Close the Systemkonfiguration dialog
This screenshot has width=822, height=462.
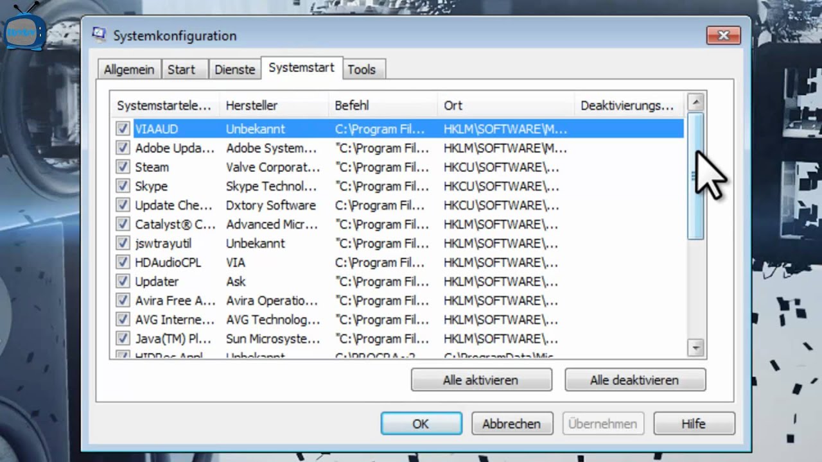723,35
